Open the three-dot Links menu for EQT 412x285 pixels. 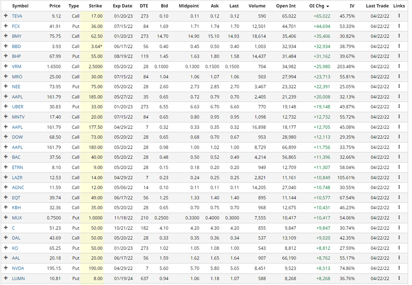coord(399,197)
